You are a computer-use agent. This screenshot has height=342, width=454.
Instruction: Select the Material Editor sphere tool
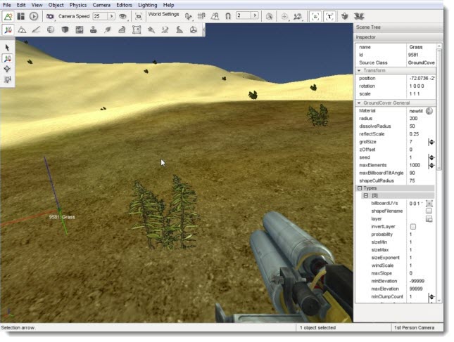51,29
